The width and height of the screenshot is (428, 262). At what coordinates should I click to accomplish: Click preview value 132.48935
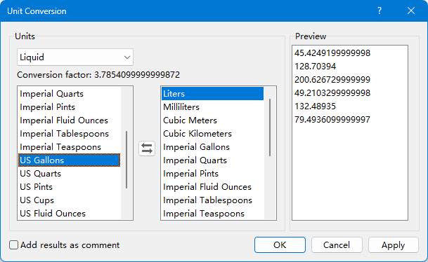pyautogui.click(x=315, y=106)
